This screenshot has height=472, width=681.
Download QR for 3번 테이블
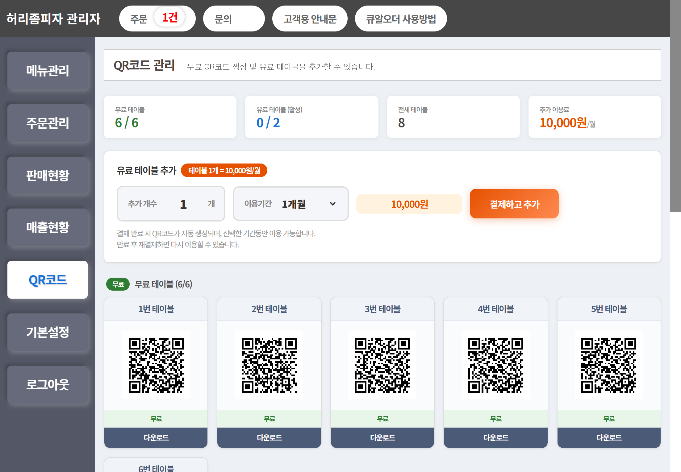coord(382,437)
